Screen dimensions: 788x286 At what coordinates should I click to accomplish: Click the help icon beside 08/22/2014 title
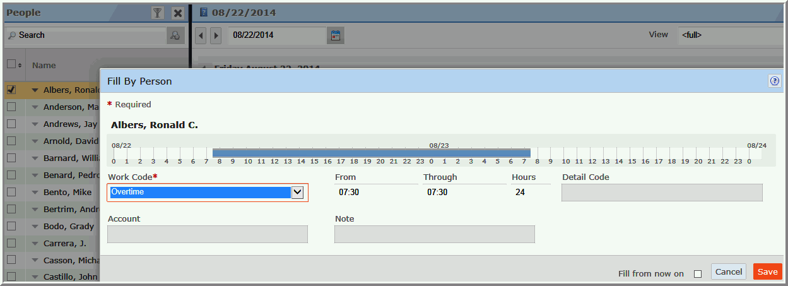pos(203,13)
